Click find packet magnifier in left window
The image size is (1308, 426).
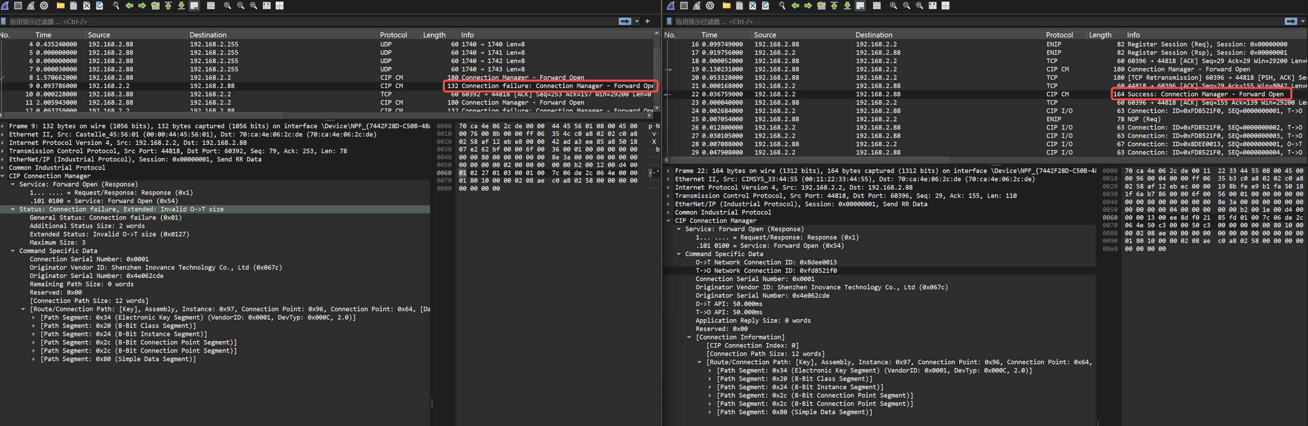[x=116, y=6]
